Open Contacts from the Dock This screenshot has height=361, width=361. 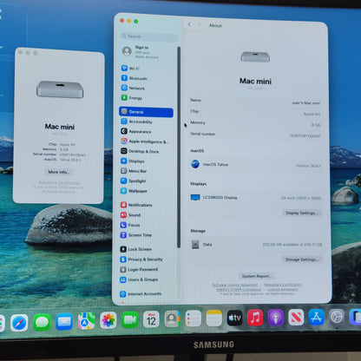(x=172, y=318)
